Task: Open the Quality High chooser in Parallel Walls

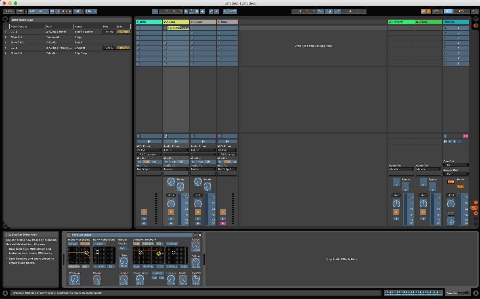Action: point(124,248)
